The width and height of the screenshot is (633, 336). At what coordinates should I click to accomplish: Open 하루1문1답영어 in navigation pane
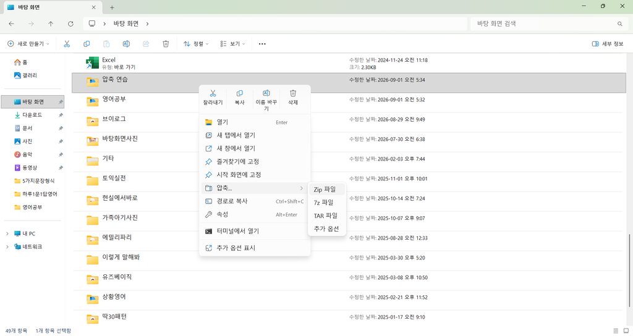click(x=32, y=194)
